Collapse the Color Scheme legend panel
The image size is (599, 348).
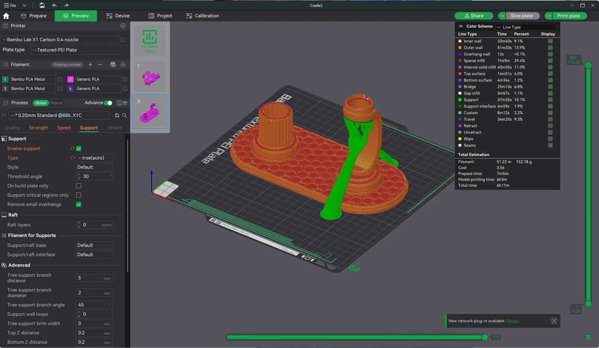461,27
